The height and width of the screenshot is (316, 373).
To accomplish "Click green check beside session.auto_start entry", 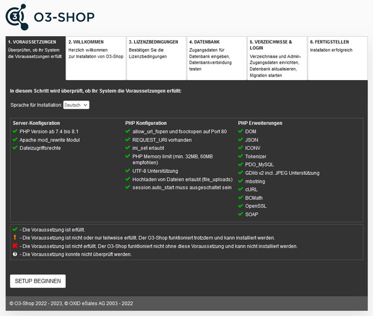I will [x=128, y=187].
